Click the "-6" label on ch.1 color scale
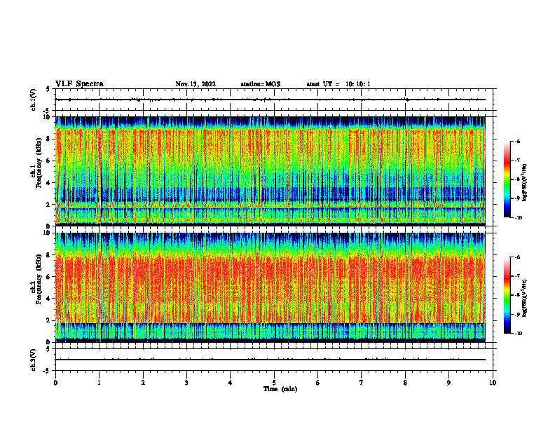 (517, 142)
